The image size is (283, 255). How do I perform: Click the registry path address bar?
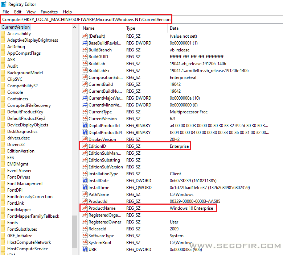tap(86, 20)
